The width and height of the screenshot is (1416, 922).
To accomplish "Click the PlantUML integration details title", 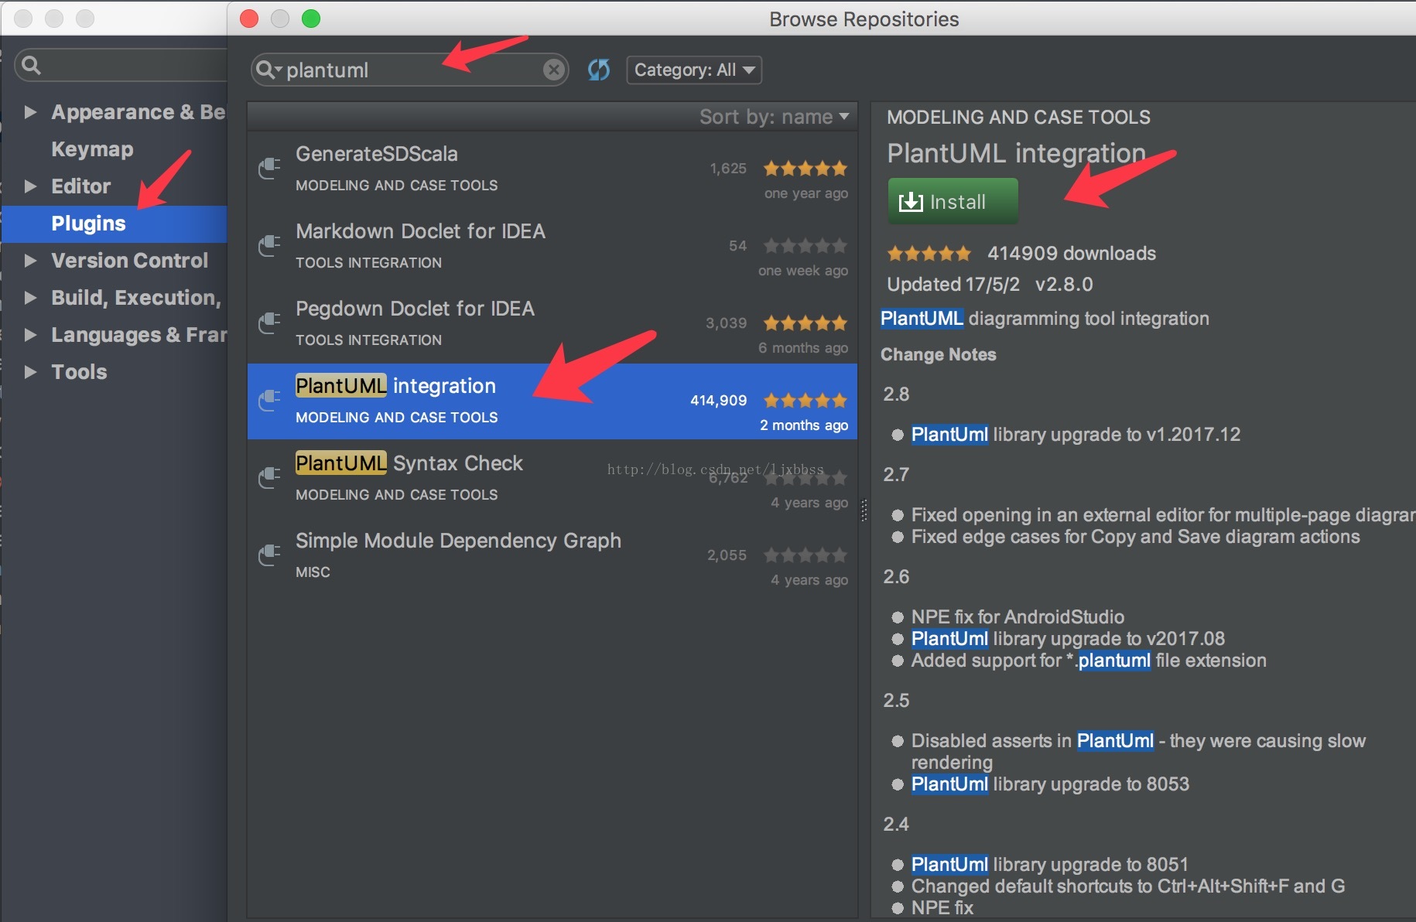I will 1016,153.
